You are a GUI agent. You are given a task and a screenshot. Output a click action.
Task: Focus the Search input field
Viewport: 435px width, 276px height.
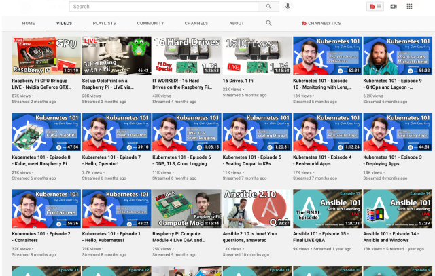(163, 6)
